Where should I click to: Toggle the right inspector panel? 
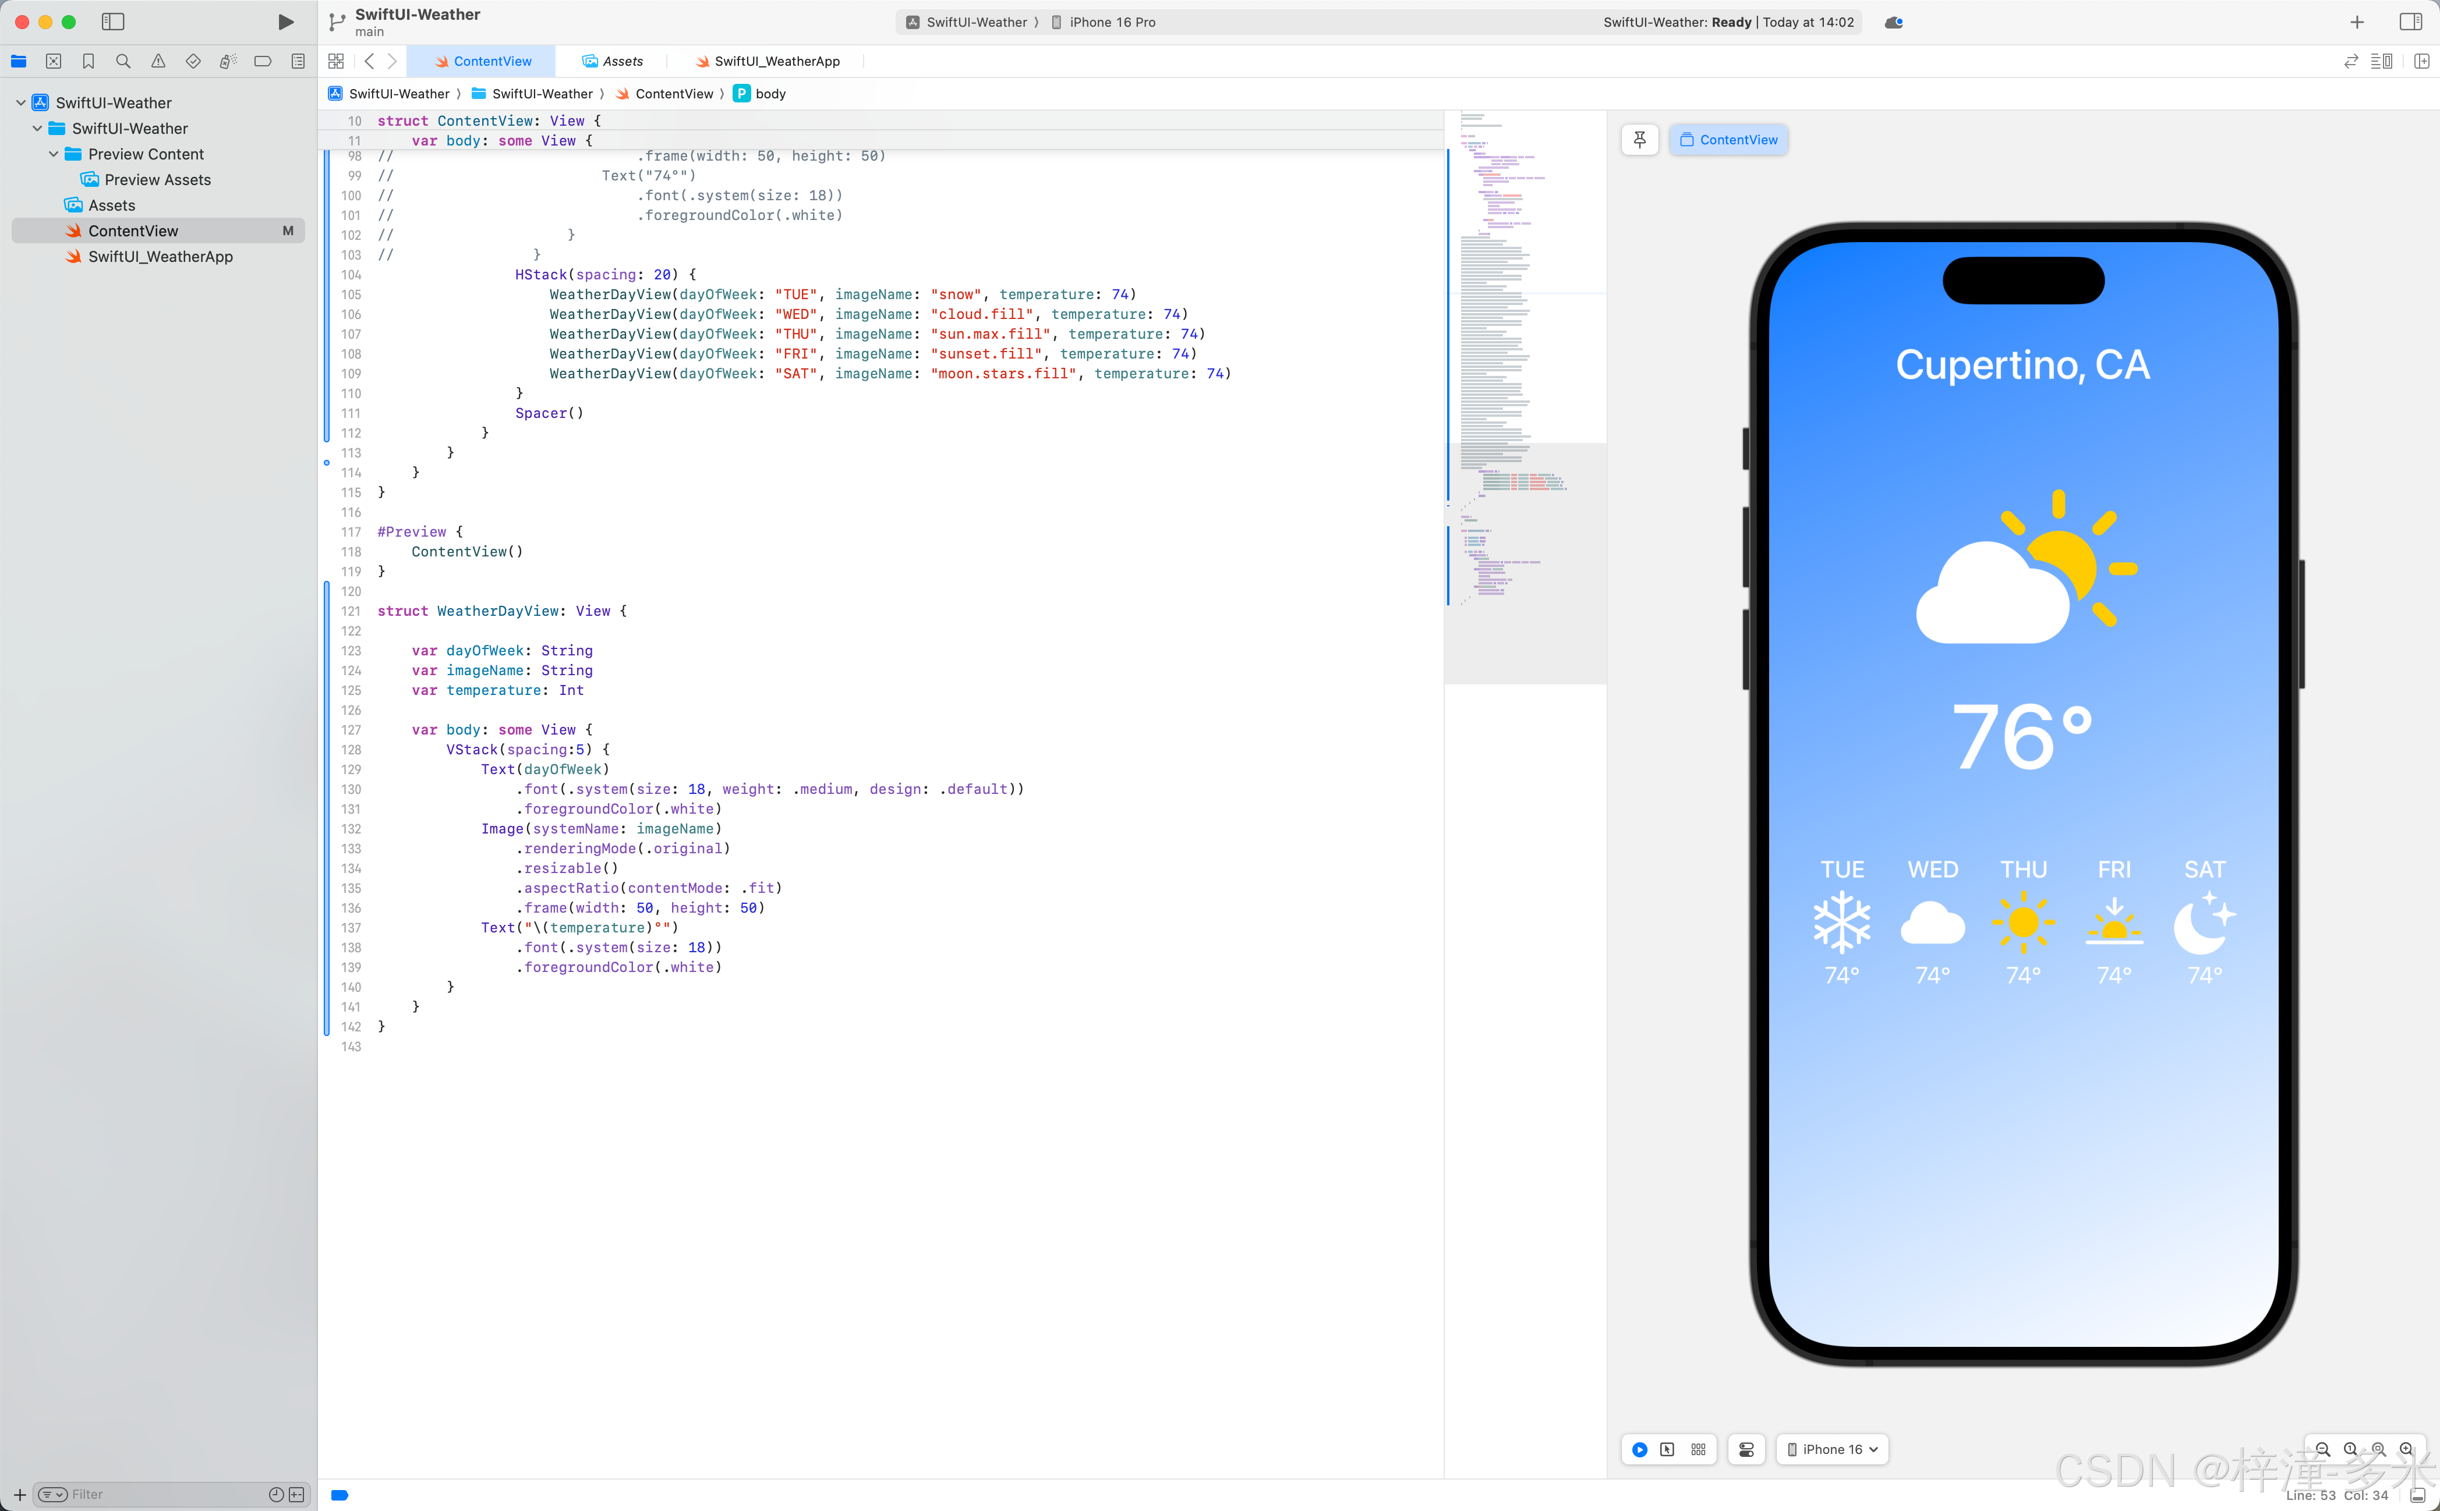2410,22
